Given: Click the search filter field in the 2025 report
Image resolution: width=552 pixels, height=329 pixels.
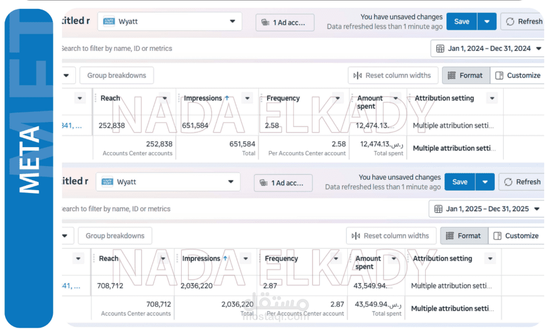Looking at the screenshot, I should (116, 209).
